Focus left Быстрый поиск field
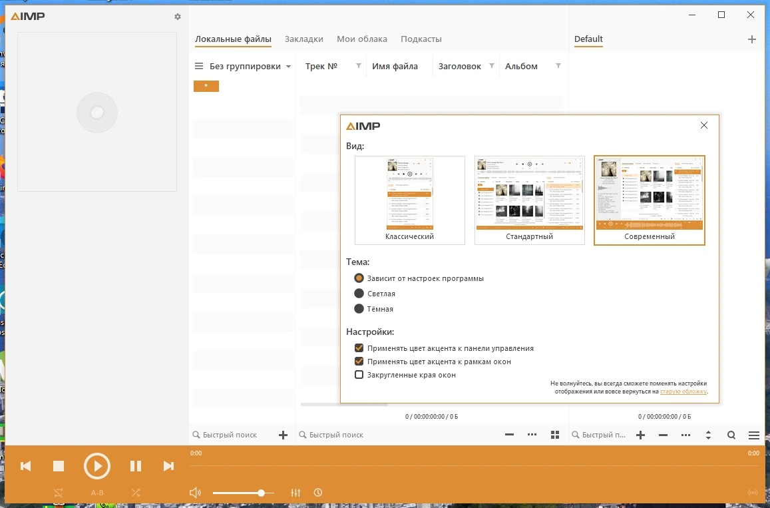Image resolution: width=770 pixels, height=508 pixels. pyautogui.click(x=230, y=435)
